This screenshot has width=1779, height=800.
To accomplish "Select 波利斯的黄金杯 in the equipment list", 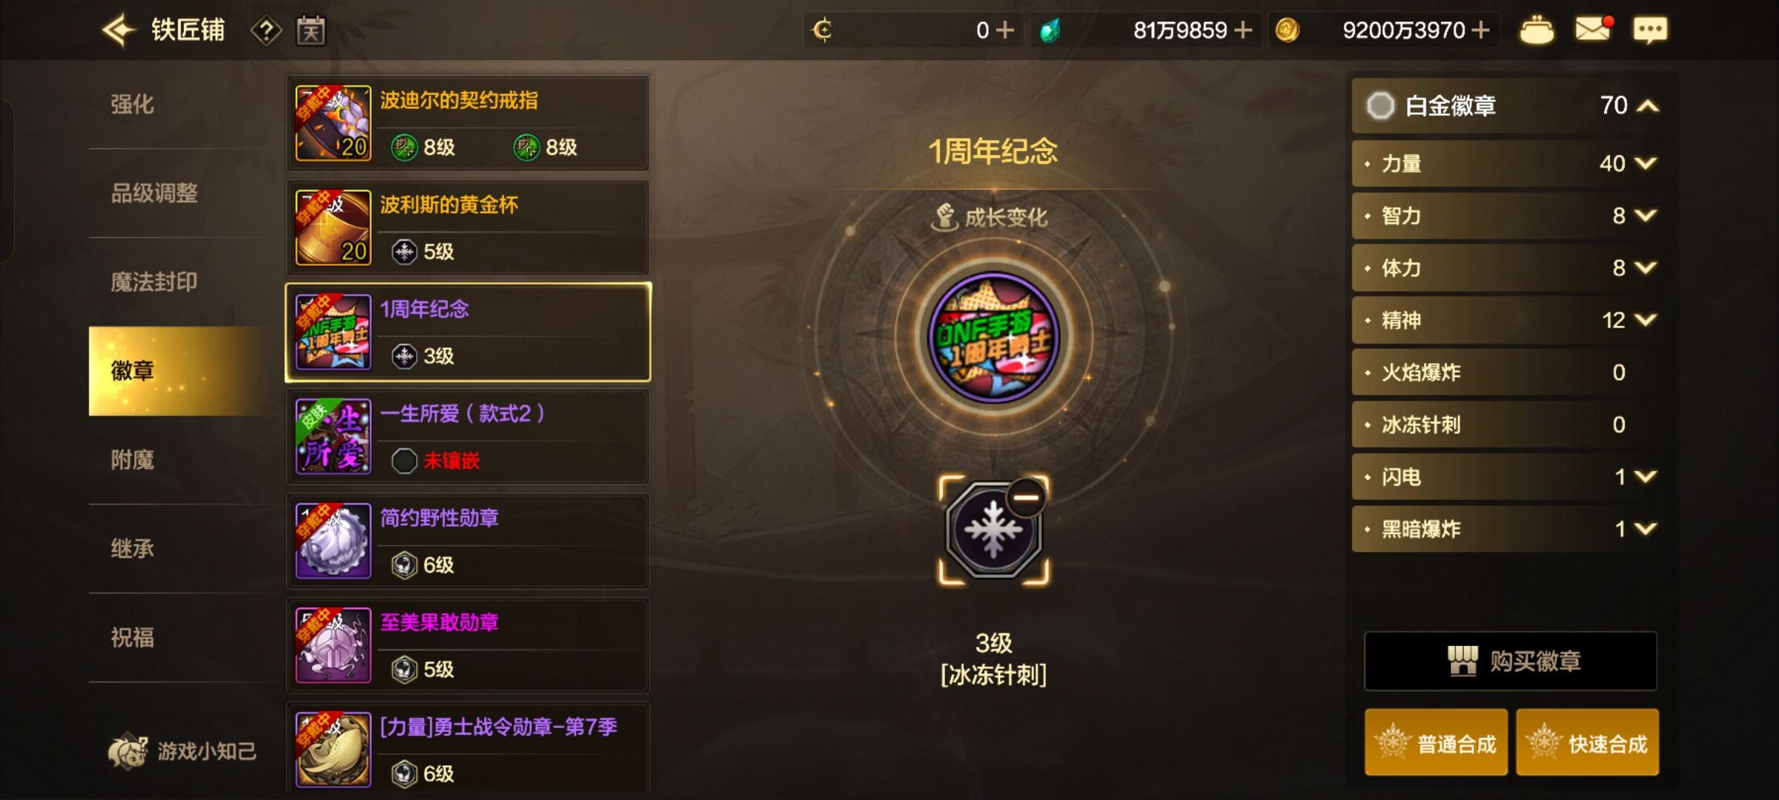I will tap(468, 228).
